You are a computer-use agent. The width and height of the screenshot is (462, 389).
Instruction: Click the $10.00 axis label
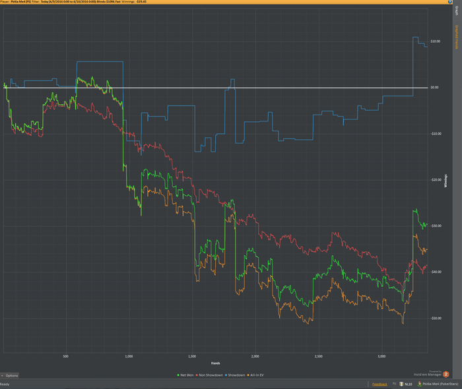[435, 41]
